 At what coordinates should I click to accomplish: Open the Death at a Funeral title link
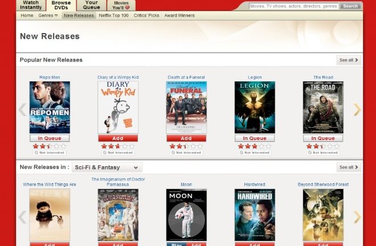point(186,77)
